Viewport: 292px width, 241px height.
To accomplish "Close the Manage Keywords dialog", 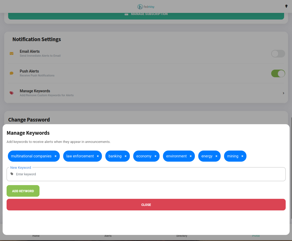I will (146, 205).
